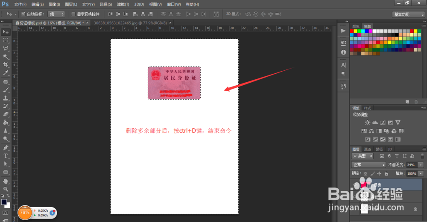The height and width of the screenshot is (222, 427).
Task: Select the Rectangular Marquee tool
Action: [6, 40]
